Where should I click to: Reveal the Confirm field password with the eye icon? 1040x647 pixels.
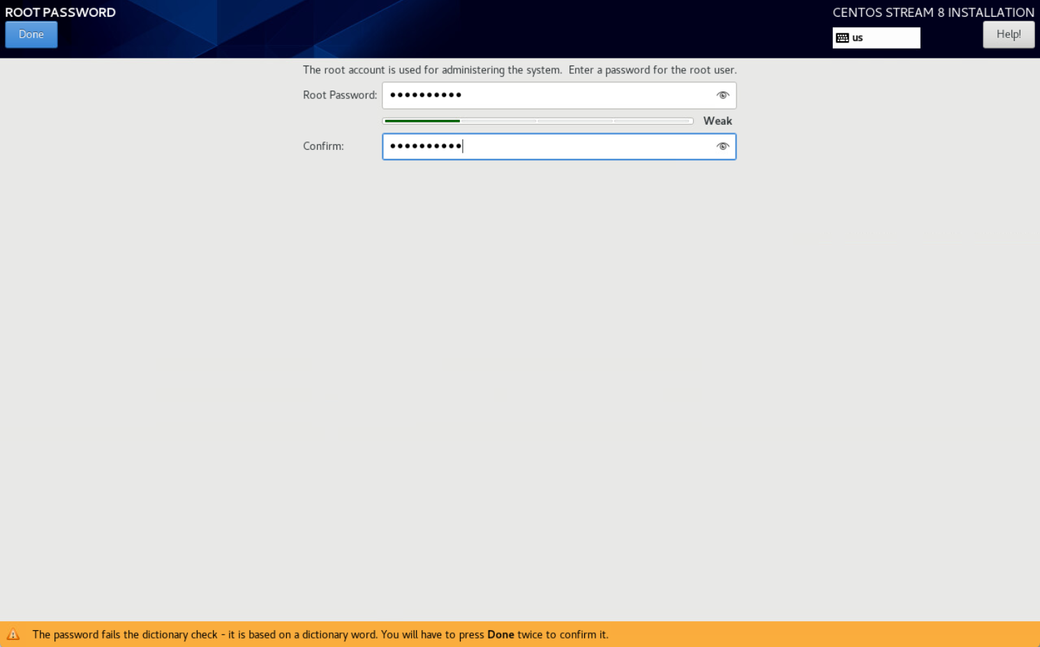tap(722, 146)
